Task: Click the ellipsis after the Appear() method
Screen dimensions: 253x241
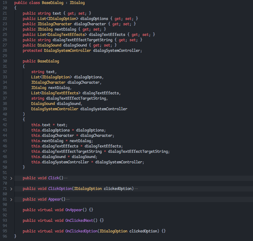Action: pyautogui.click(x=68, y=199)
